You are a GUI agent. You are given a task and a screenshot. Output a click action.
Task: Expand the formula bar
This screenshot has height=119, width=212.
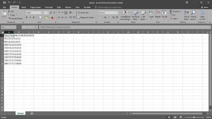210,27
